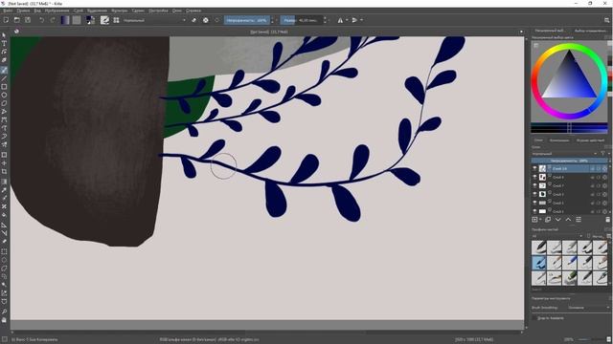This screenshot has height=344, width=613.
Task: Select the Rectangle shape tool
Action: [x=4, y=87]
